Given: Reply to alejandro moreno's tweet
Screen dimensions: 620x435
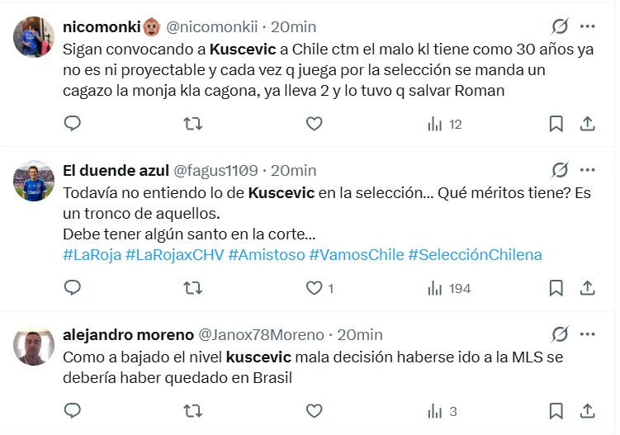Looking at the screenshot, I should pyautogui.click(x=73, y=411).
